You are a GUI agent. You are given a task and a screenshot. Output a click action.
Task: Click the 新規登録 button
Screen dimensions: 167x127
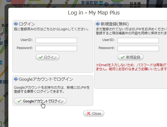(130, 57)
